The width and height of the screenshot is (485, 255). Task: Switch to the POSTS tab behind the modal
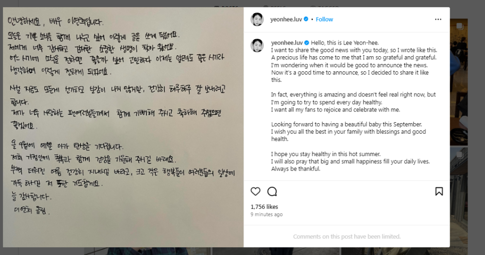(226, 6)
